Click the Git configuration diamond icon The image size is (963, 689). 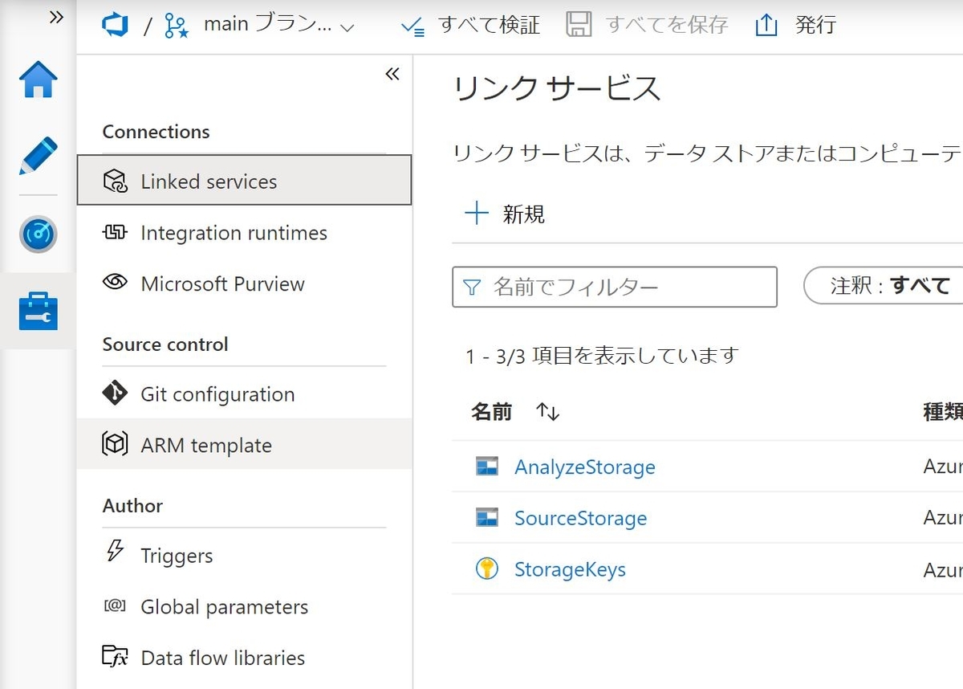116,393
